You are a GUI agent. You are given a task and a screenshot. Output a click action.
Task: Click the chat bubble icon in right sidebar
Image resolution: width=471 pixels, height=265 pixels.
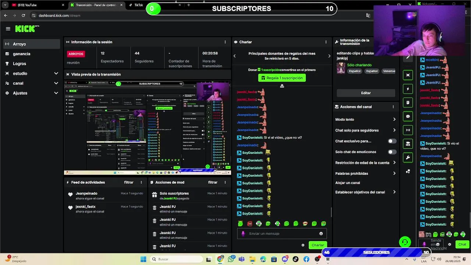click(408, 116)
